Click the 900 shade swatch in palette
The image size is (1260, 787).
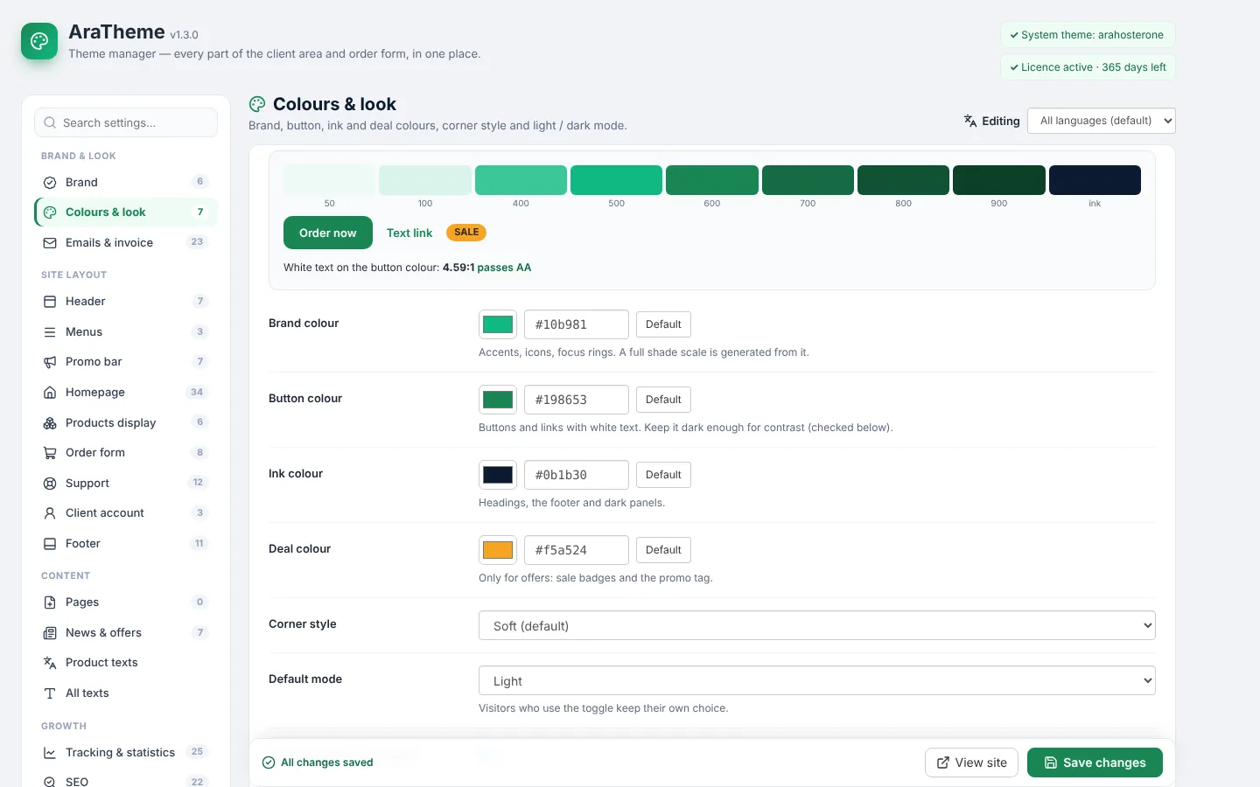coord(999,180)
